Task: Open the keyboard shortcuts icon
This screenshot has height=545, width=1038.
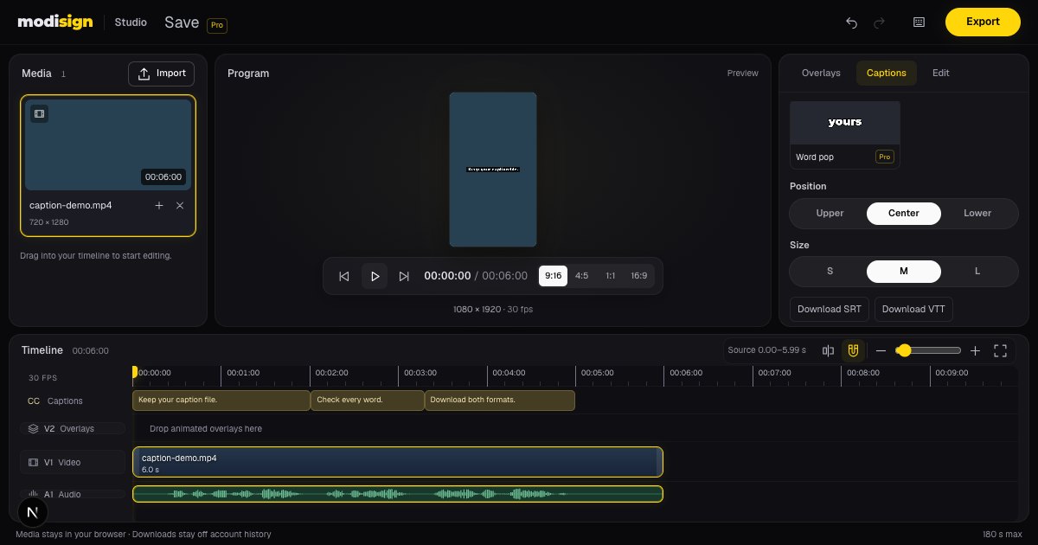Action: [x=919, y=22]
